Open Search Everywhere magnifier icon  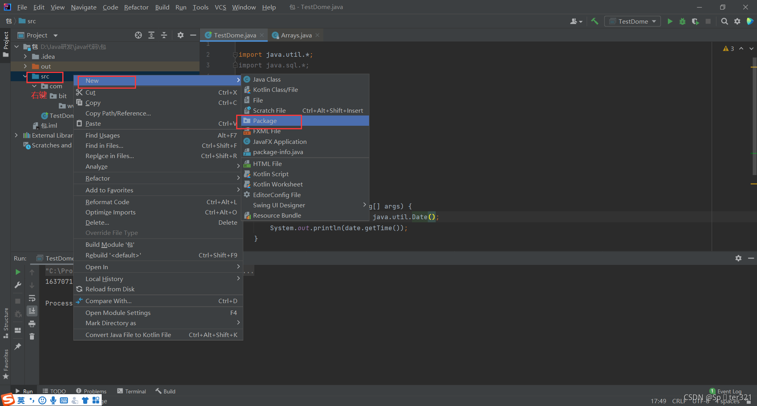(x=724, y=21)
